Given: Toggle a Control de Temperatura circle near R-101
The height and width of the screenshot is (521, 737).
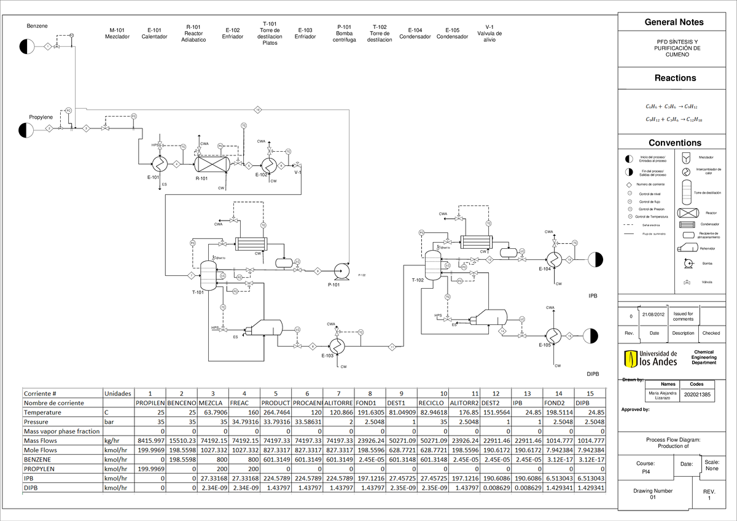Looking at the screenshot, I should [x=184, y=147].
